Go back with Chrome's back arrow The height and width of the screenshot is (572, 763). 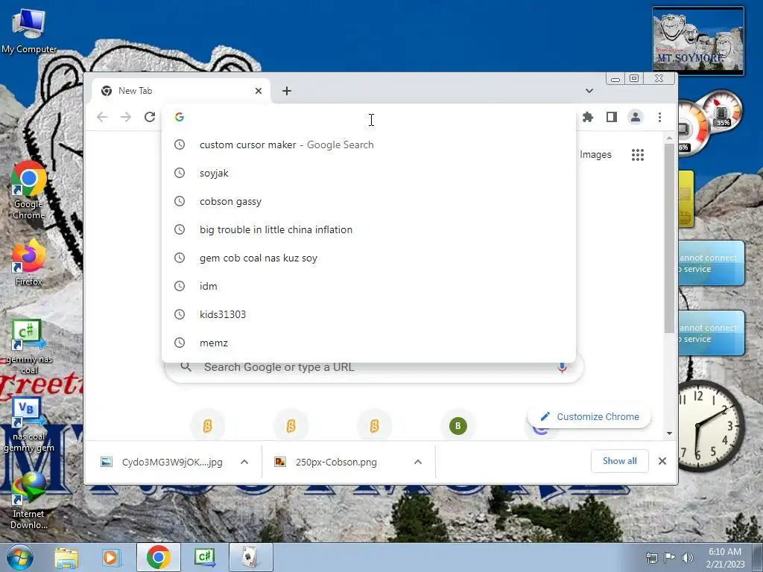[x=102, y=117]
